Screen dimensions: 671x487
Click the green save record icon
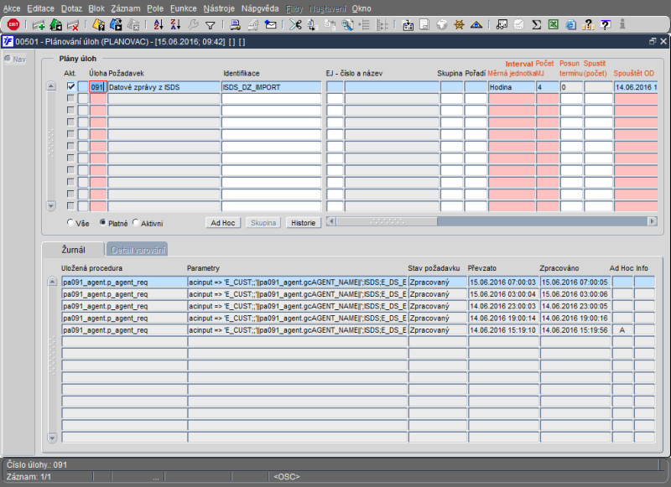pyautogui.click(x=55, y=25)
